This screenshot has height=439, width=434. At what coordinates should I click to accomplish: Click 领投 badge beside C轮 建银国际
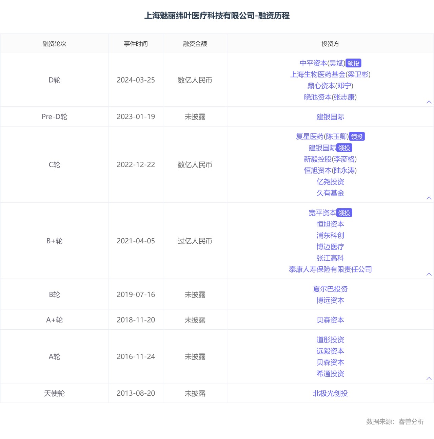[344, 148]
